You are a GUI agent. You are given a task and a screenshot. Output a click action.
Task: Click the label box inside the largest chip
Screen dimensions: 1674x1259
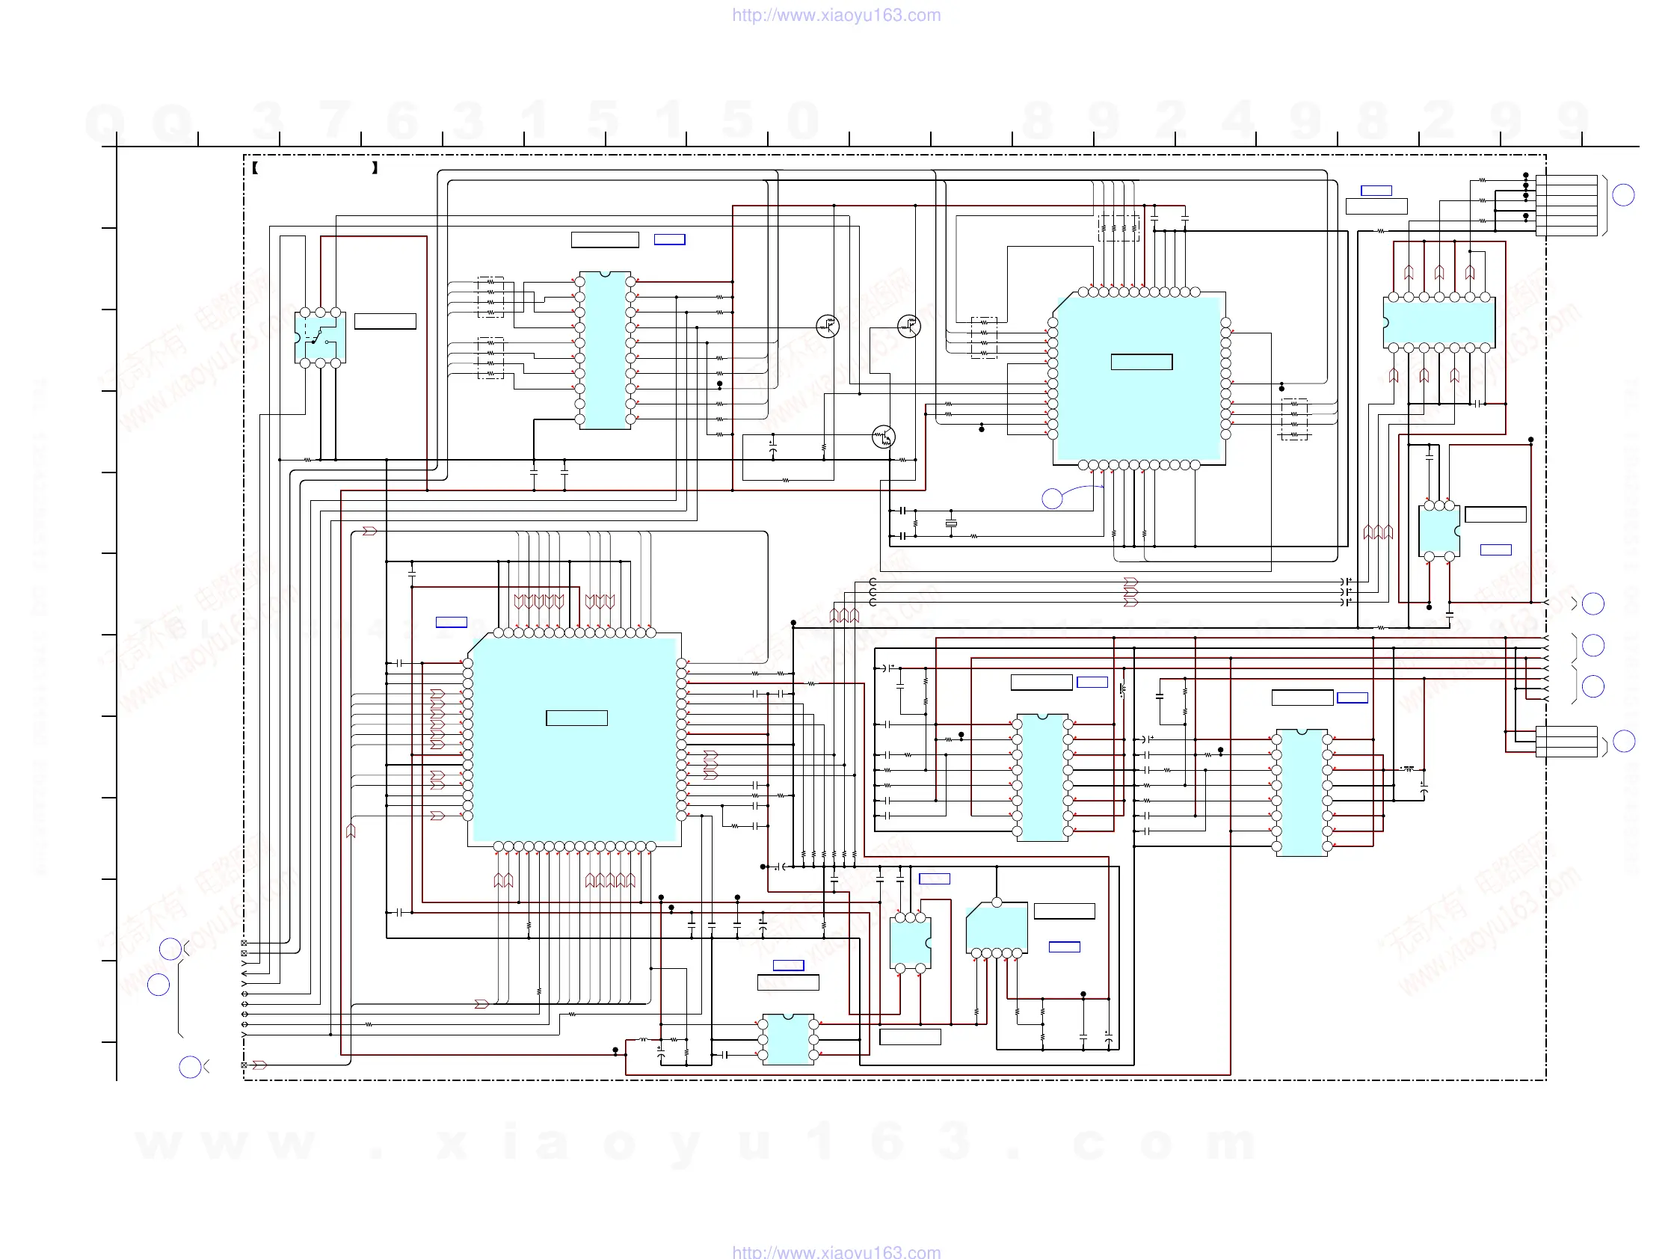576,718
